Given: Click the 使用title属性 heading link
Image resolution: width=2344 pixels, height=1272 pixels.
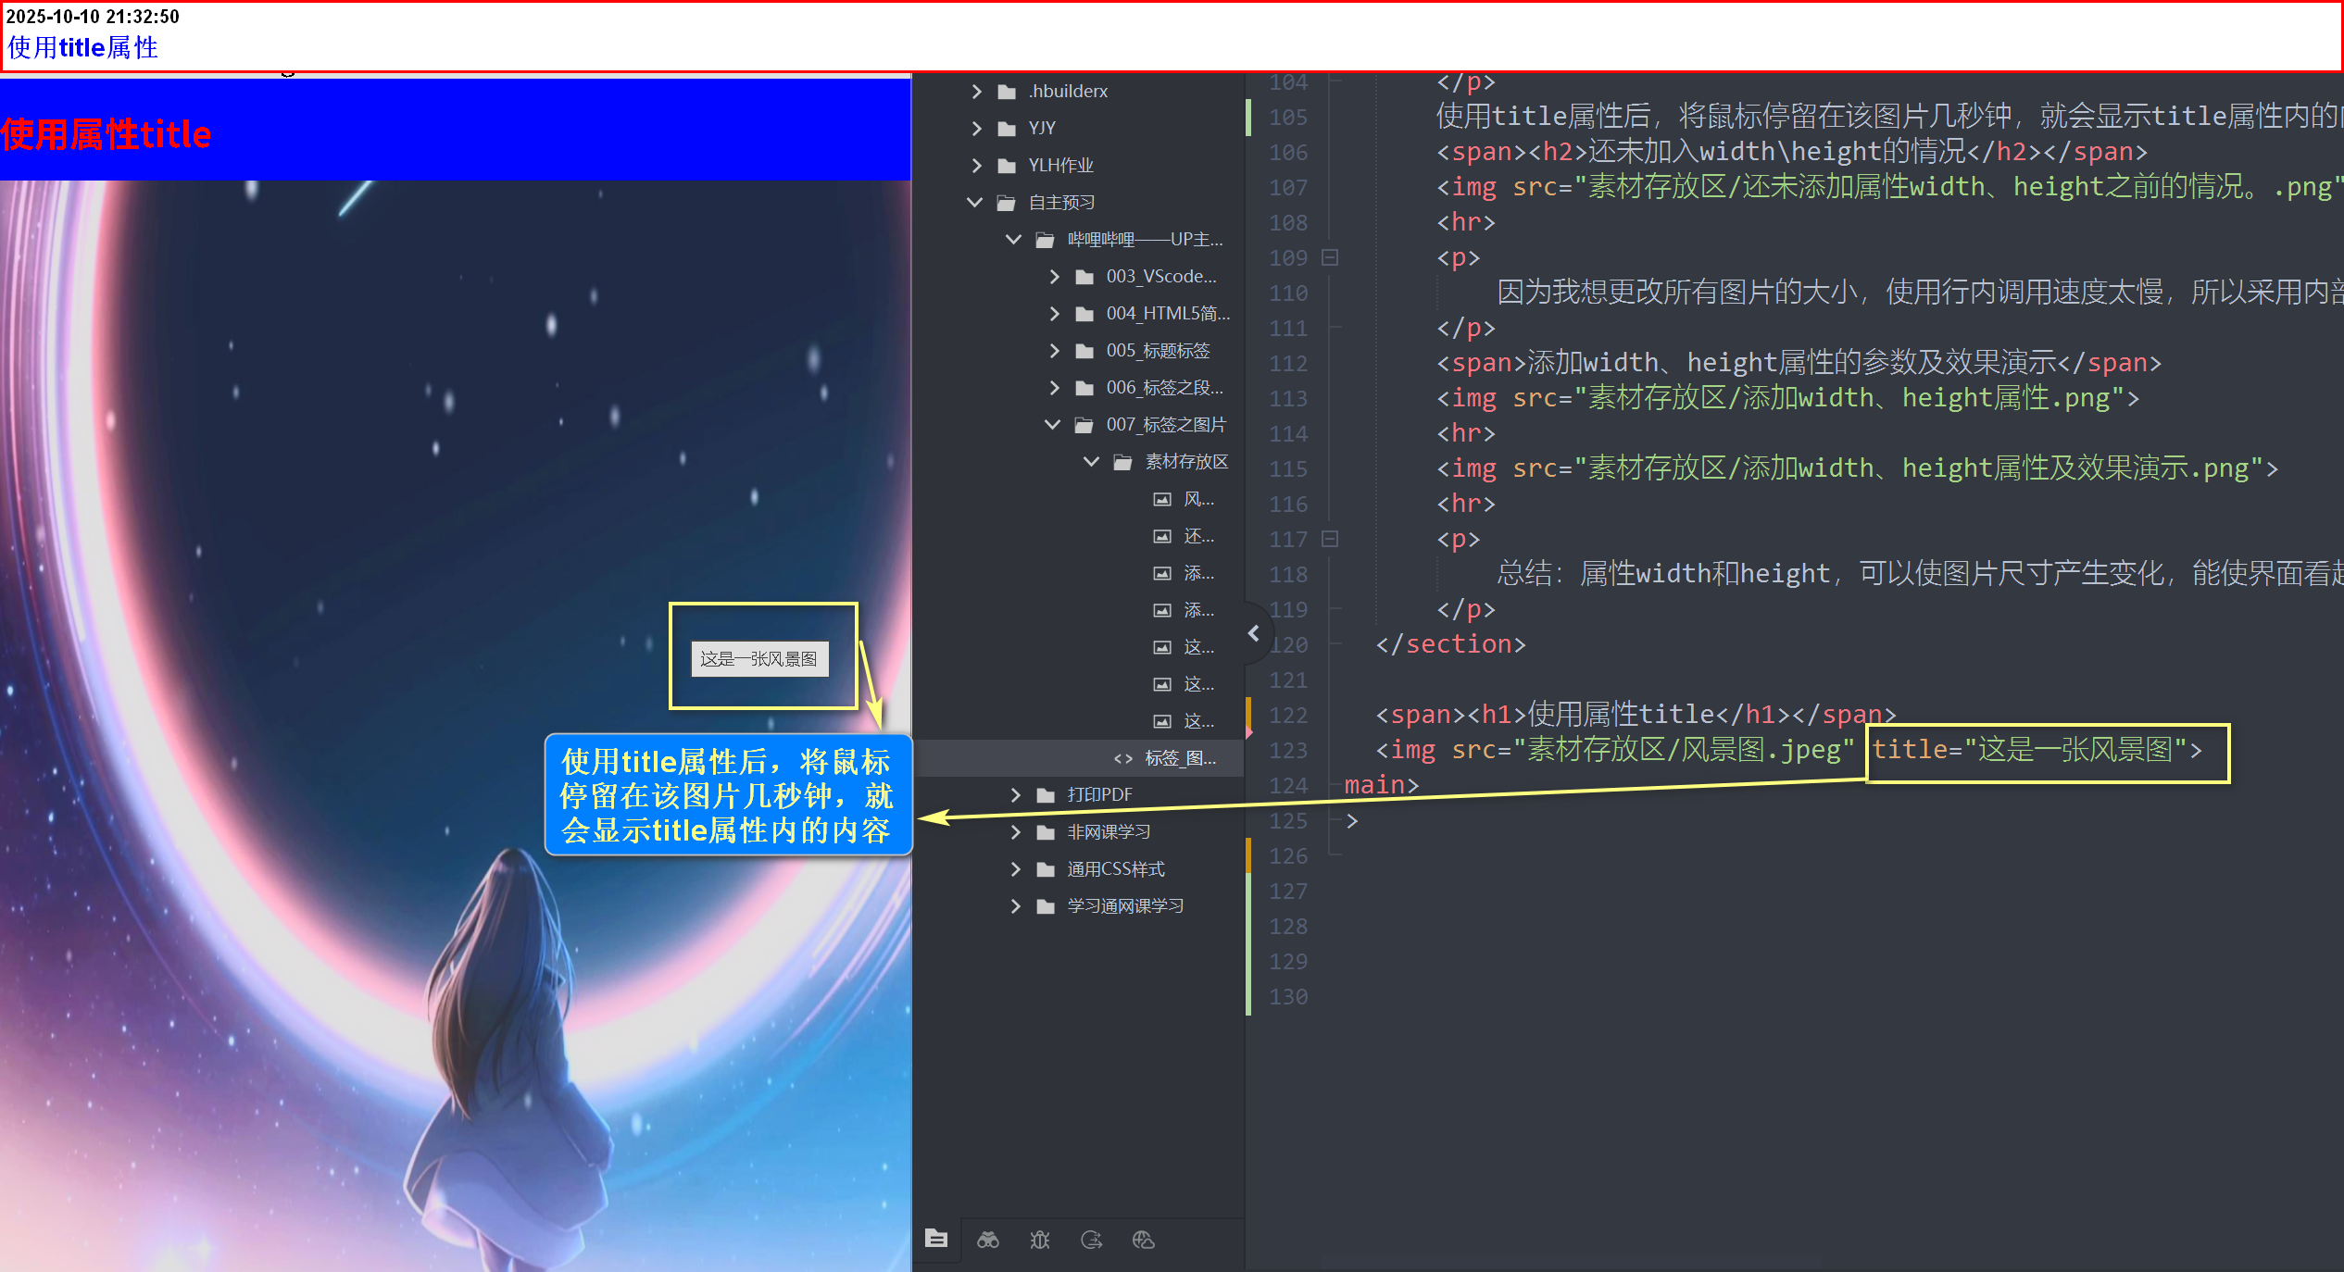Looking at the screenshot, I should [x=83, y=47].
